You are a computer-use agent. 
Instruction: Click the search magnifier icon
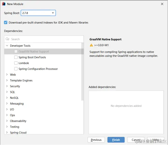point(8,39)
